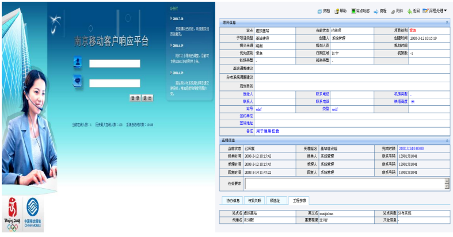Click the 当前状态 value 已回复
This screenshot has width=453, height=237.
(250, 148)
